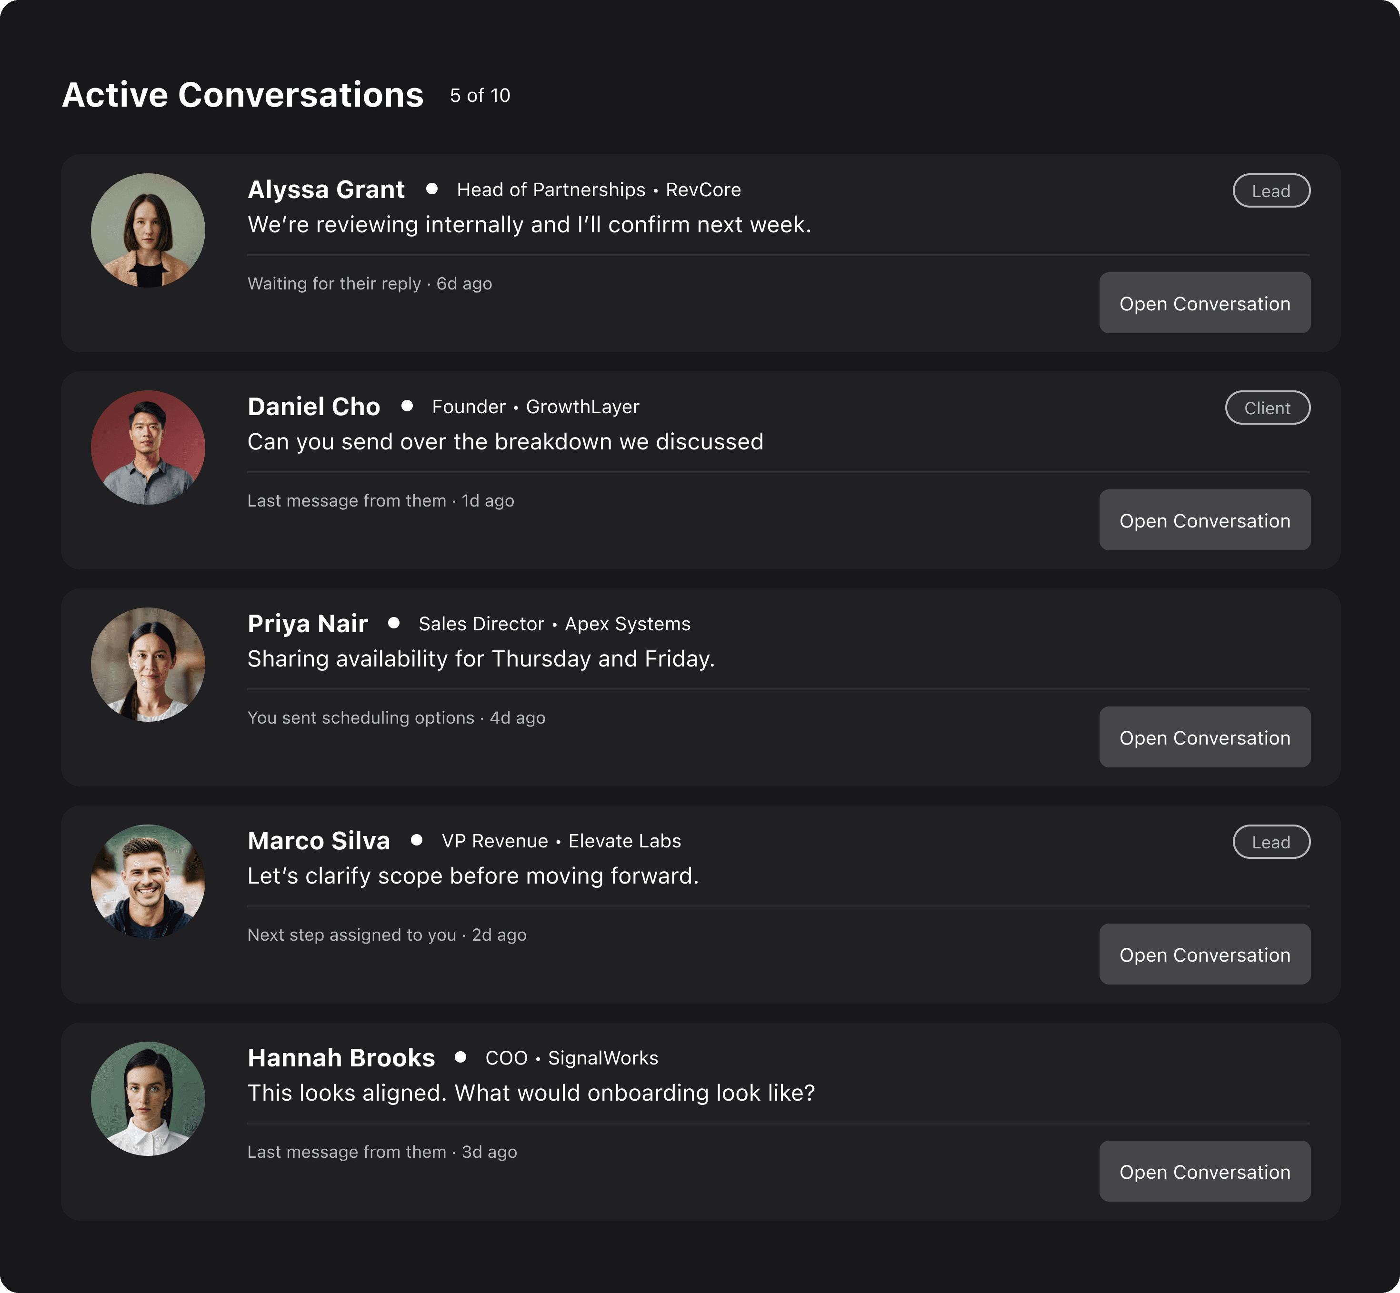
Task: Click the Client tag on Daniel Cho
Action: [x=1267, y=408]
